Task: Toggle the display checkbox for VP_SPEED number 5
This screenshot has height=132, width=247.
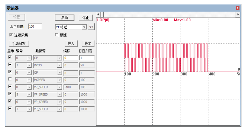Action: click(10, 94)
